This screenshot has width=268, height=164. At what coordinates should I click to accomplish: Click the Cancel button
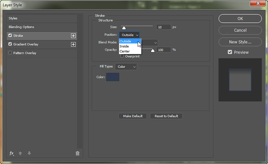coord(240,30)
